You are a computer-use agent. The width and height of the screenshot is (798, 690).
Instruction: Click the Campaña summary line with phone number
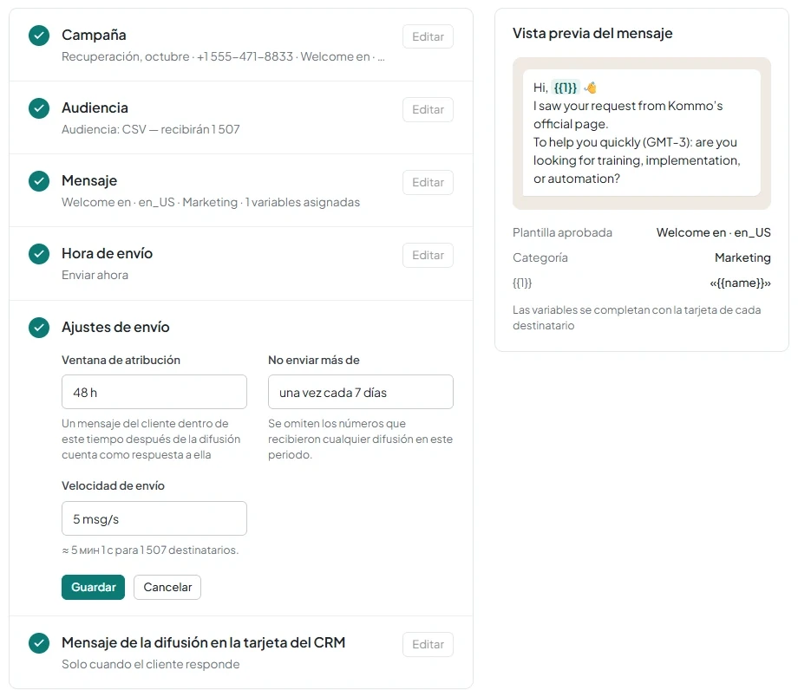[223, 56]
